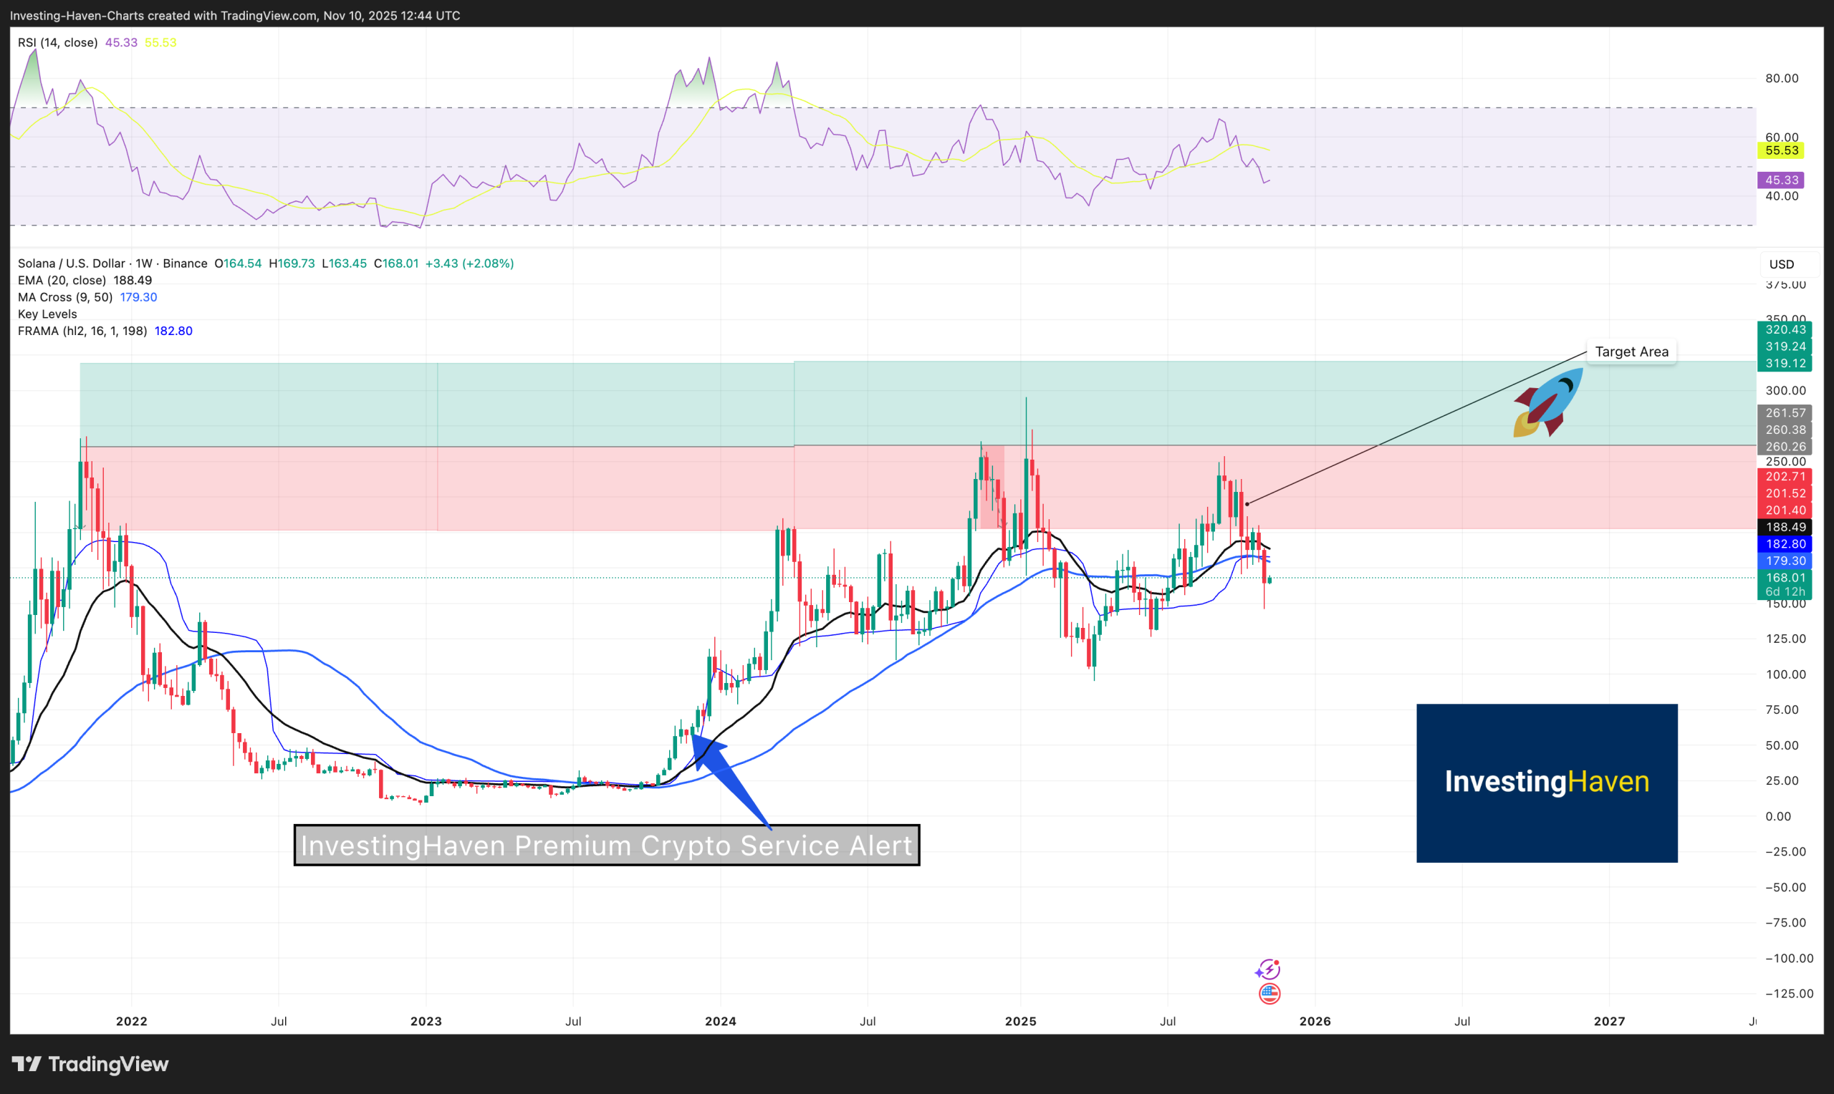Toggle the Key Levels indicator

[x=47, y=314]
